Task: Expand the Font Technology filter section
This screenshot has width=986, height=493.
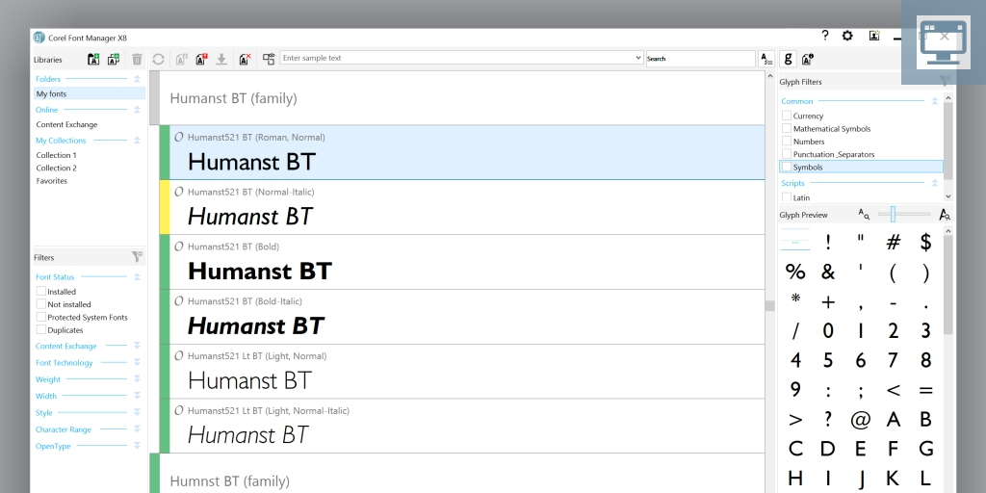Action: pos(137,363)
